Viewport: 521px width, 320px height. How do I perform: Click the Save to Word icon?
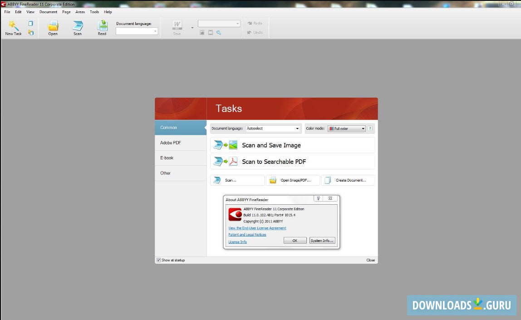point(177,28)
